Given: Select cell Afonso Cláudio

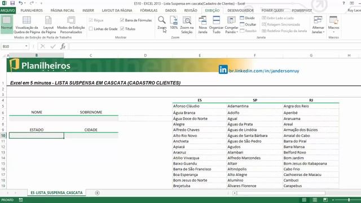Looking at the screenshot, I should [199, 106].
